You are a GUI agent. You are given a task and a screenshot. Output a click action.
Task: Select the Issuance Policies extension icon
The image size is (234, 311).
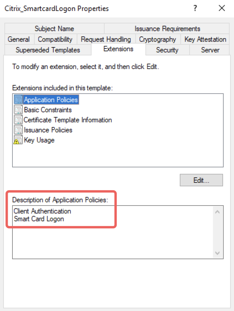coord(18,130)
